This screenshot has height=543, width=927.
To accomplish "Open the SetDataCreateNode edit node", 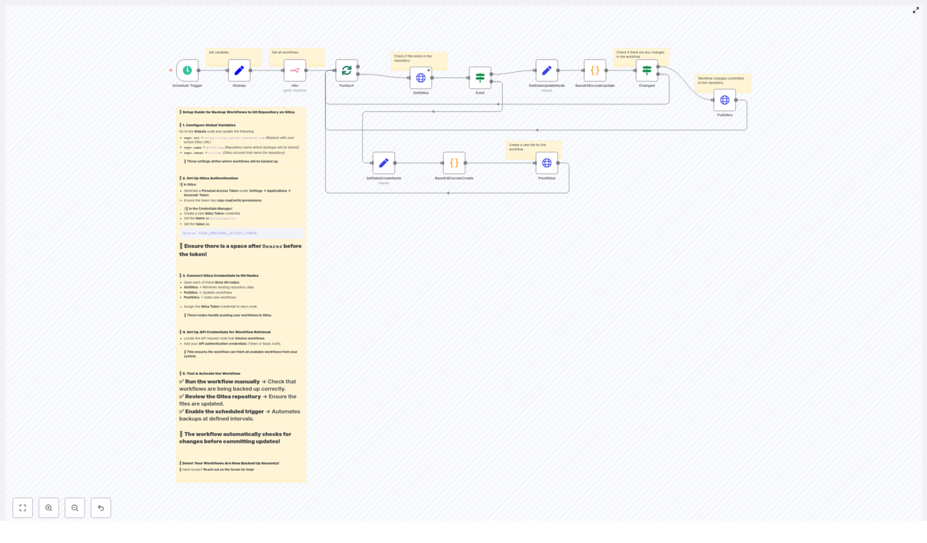I will (x=384, y=163).
